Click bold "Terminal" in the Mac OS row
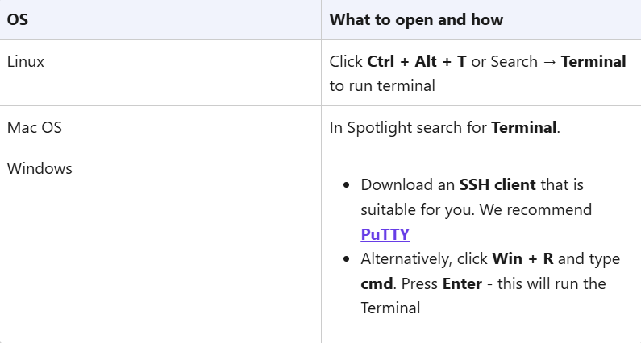The width and height of the screenshot is (641, 343). [x=523, y=127]
